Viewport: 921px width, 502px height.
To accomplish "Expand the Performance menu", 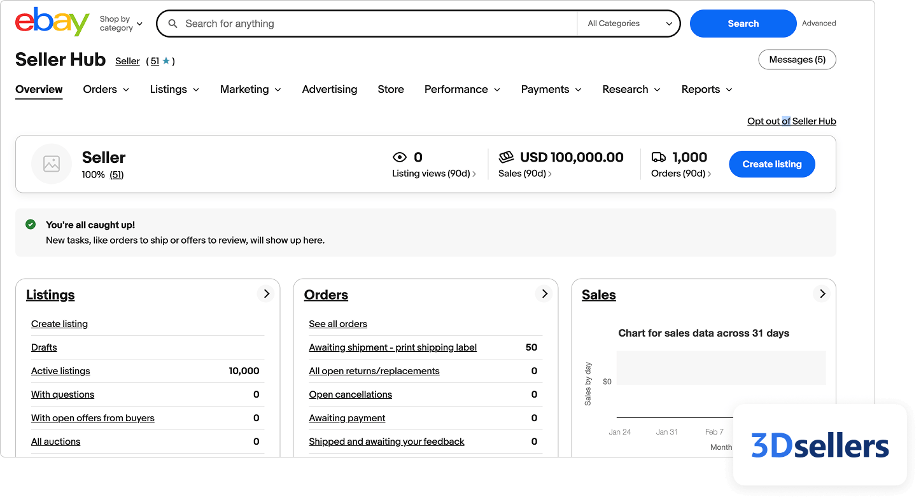I will pyautogui.click(x=462, y=90).
